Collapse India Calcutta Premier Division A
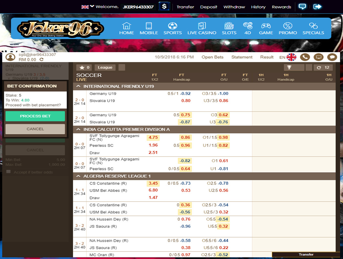This screenshot has height=259, width=343. [79, 129]
